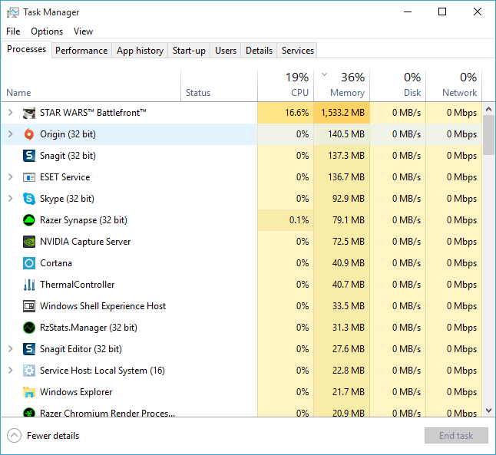Sort processes by Network column header
The width and height of the screenshot is (496, 455).
[x=454, y=86]
